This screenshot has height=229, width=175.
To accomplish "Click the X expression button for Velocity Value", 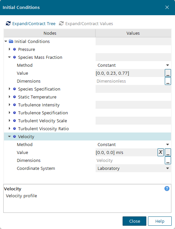I will [x=160, y=152].
